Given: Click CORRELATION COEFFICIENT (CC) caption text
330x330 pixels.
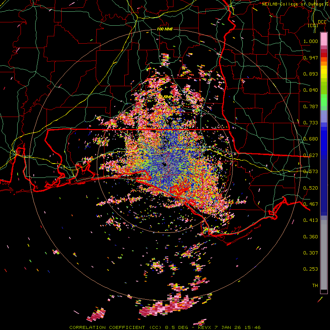Looking at the screenshot, I should coord(115,327).
